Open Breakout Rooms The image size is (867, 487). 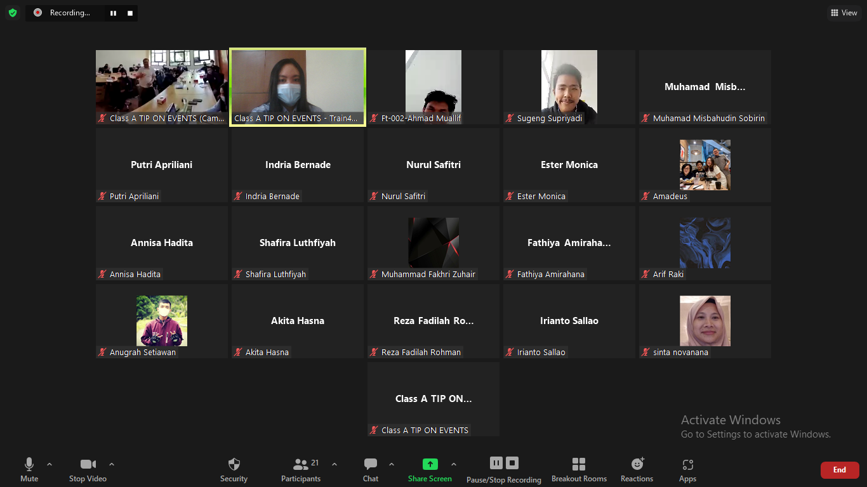coord(579,469)
